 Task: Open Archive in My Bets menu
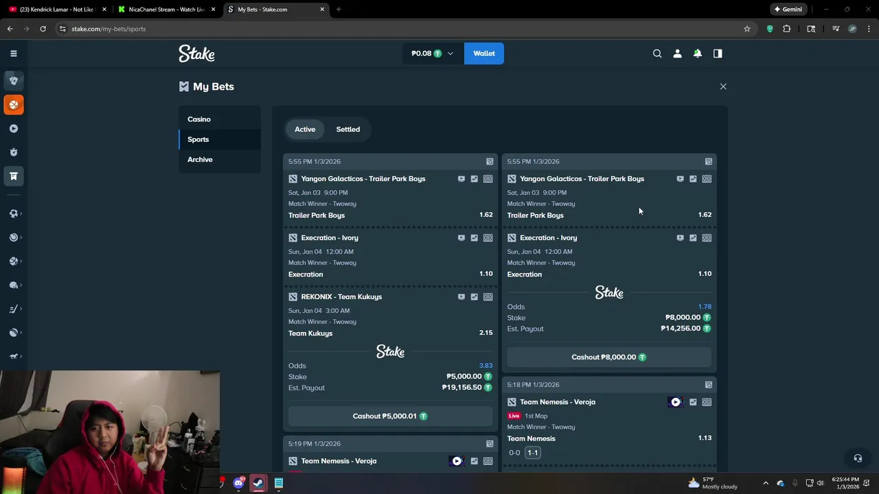(x=220, y=159)
